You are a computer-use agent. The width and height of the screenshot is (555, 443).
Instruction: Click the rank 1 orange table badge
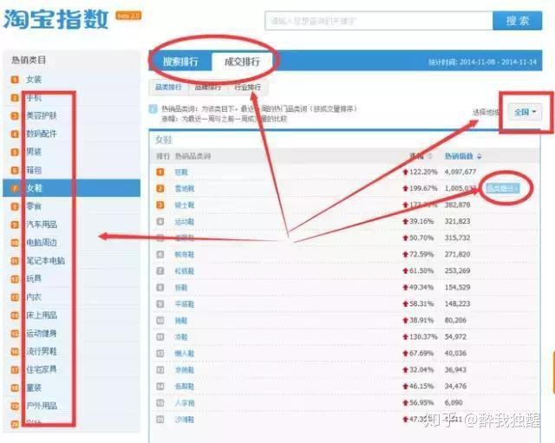[160, 172]
